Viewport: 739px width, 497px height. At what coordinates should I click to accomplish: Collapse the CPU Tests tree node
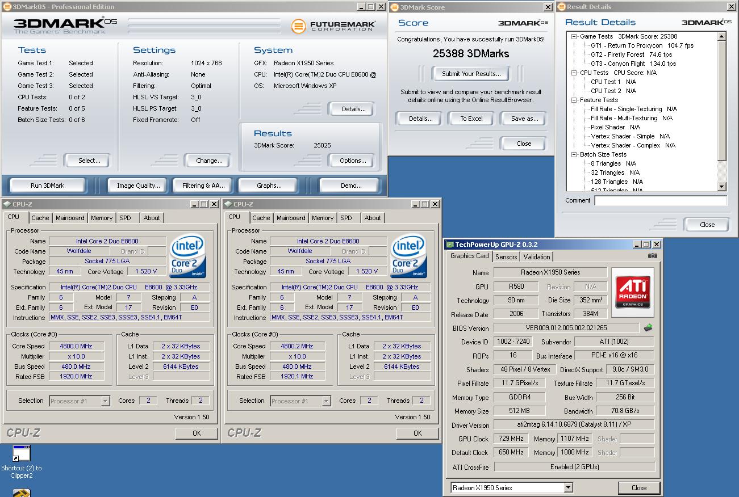click(x=574, y=73)
